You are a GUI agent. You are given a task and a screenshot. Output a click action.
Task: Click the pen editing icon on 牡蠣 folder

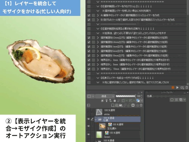pos(92,119)
